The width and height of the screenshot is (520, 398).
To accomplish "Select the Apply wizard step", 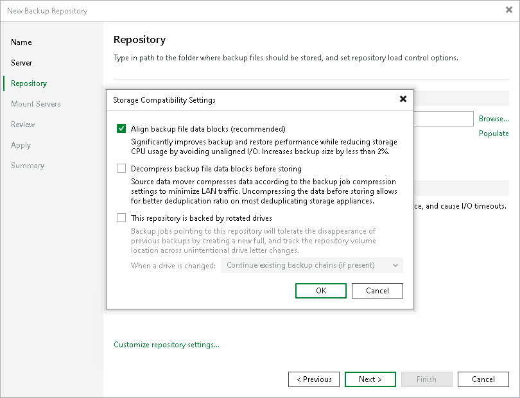I will 21,145.
